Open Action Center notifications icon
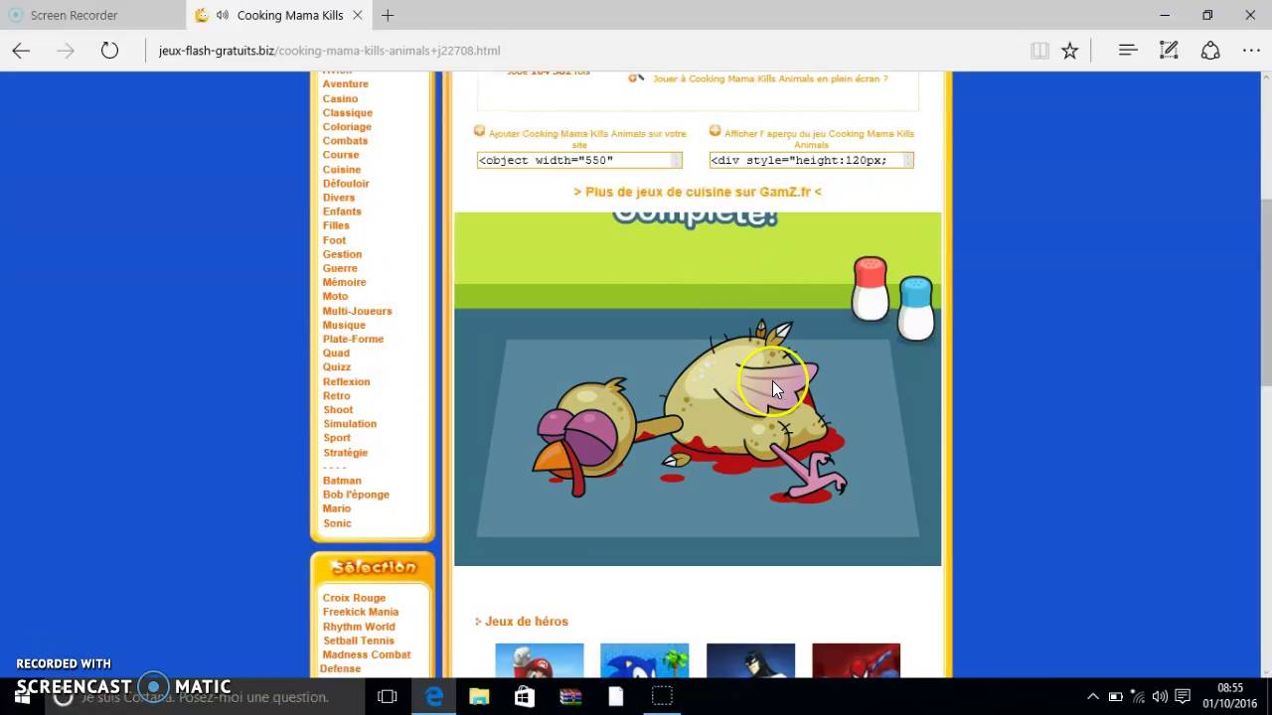 [x=1183, y=697]
